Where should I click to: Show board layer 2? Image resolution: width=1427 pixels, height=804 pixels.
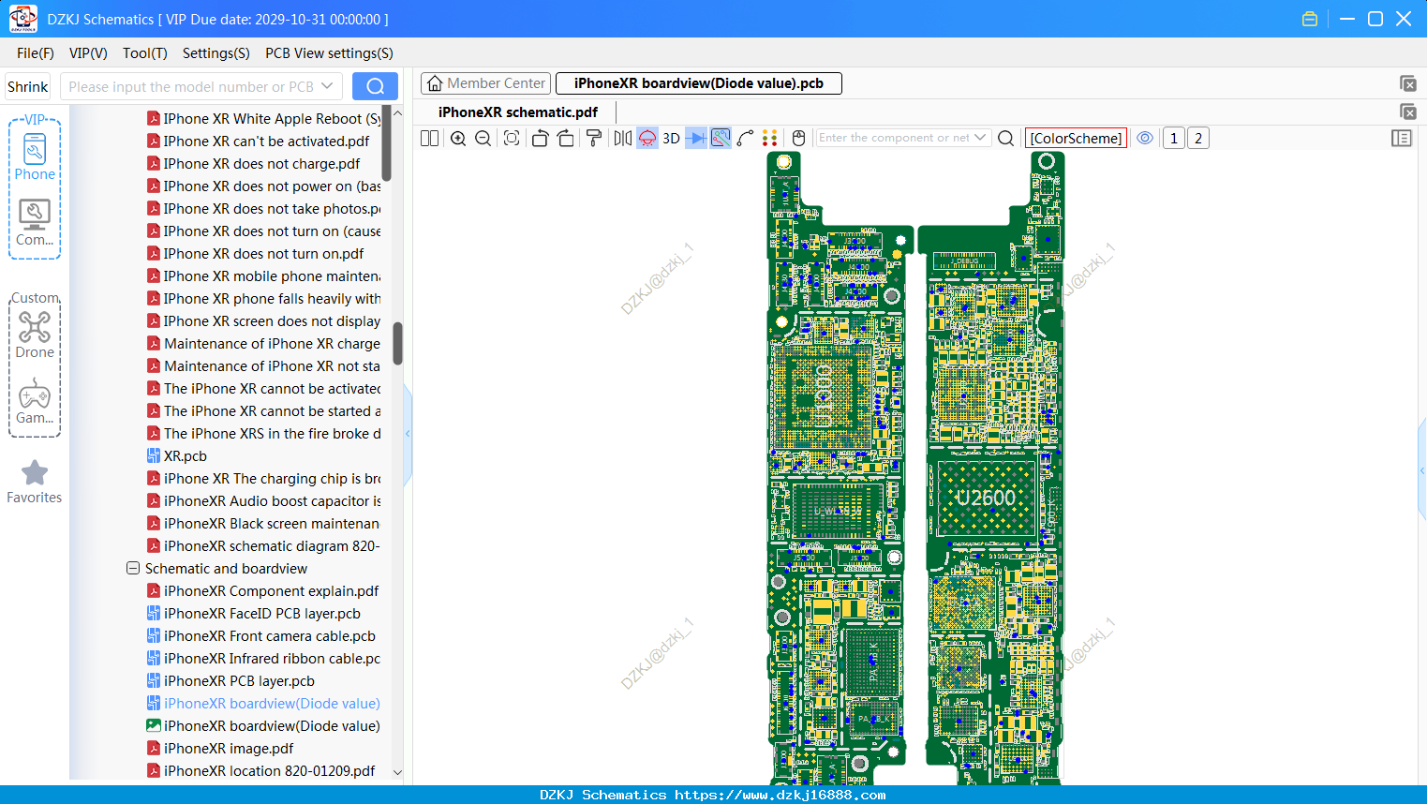coord(1198,139)
